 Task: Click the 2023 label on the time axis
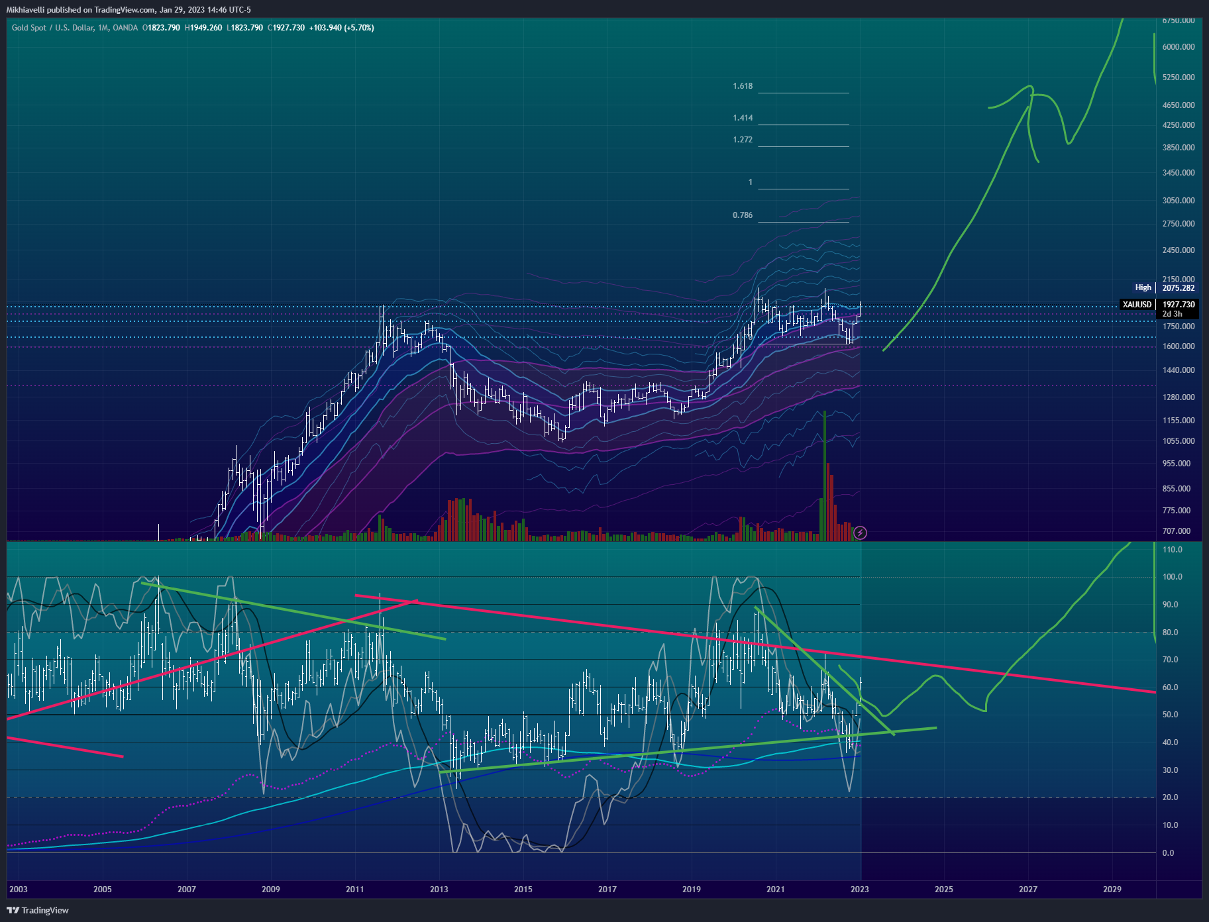859,889
